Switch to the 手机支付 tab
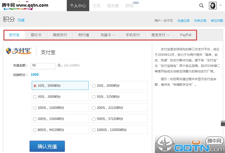The image size is (225, 153). pos(133,35)
